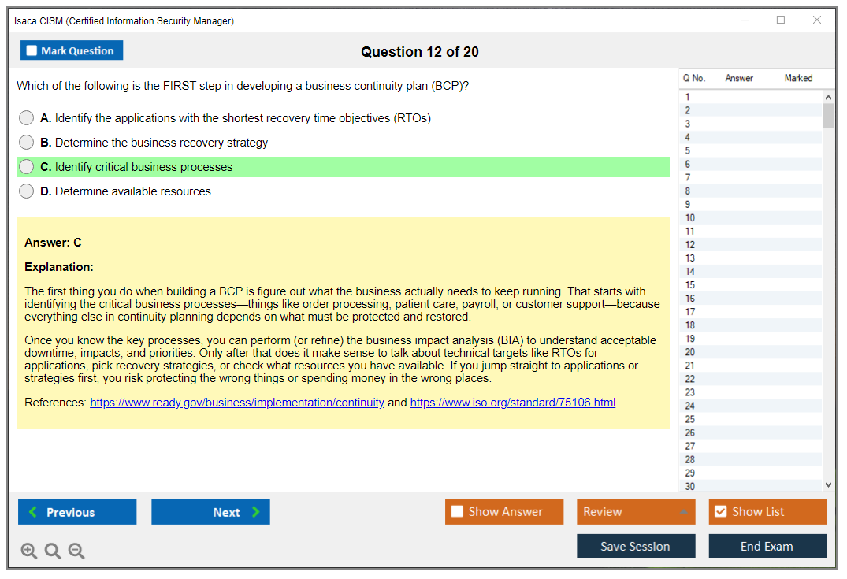Click the checkbox icon inside Mark Question
The width and height of the screenshot is (847, 579).
pos(31,50)
